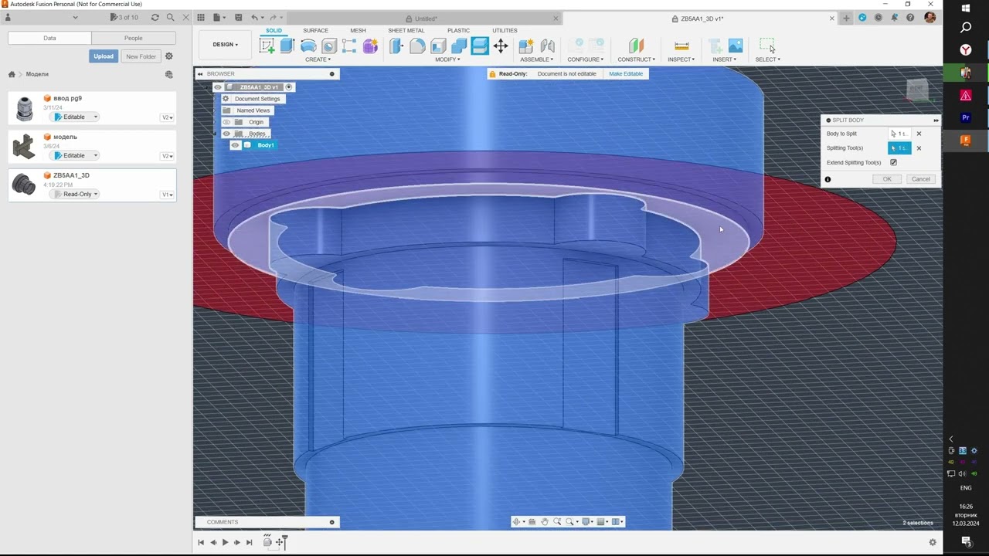This screenshot has height=556, width=989.
Task: Switch to the SURFACE tab
Action: (x=315, y=31)
